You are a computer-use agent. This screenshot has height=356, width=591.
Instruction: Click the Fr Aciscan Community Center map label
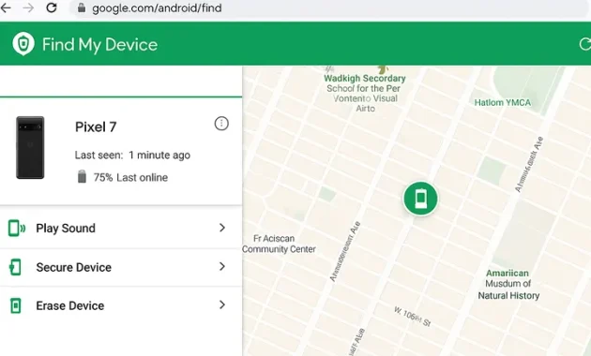tap(279, 244)
